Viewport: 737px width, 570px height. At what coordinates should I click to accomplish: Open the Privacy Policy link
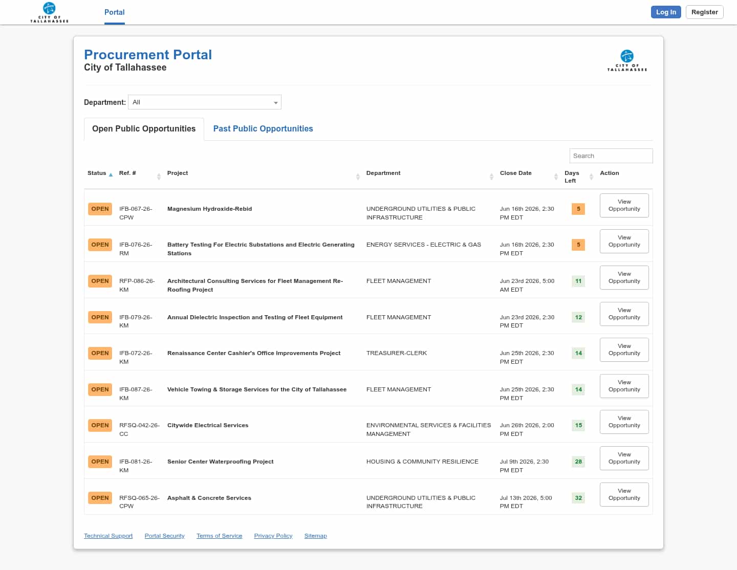(x=273, y=536)
